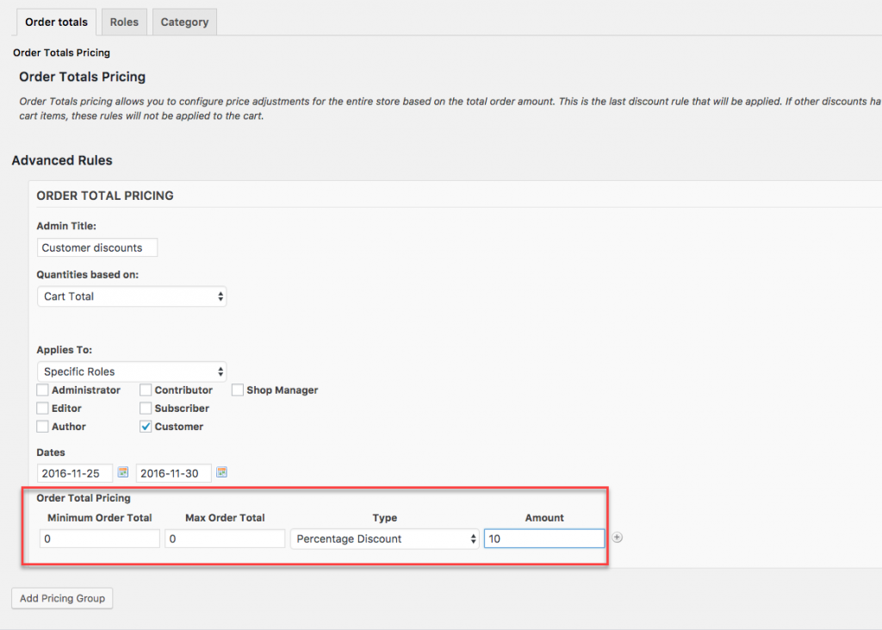Check the Author role checkbox
The height and width of the screenshot is (630, 882).
coord(42,427)
